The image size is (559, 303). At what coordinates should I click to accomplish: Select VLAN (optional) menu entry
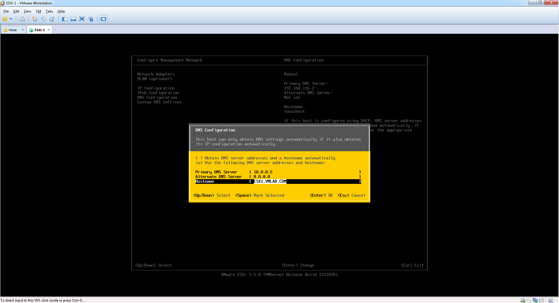pos(155,79)
